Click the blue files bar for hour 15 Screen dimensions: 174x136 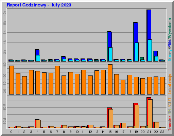(x=110, y=39)
